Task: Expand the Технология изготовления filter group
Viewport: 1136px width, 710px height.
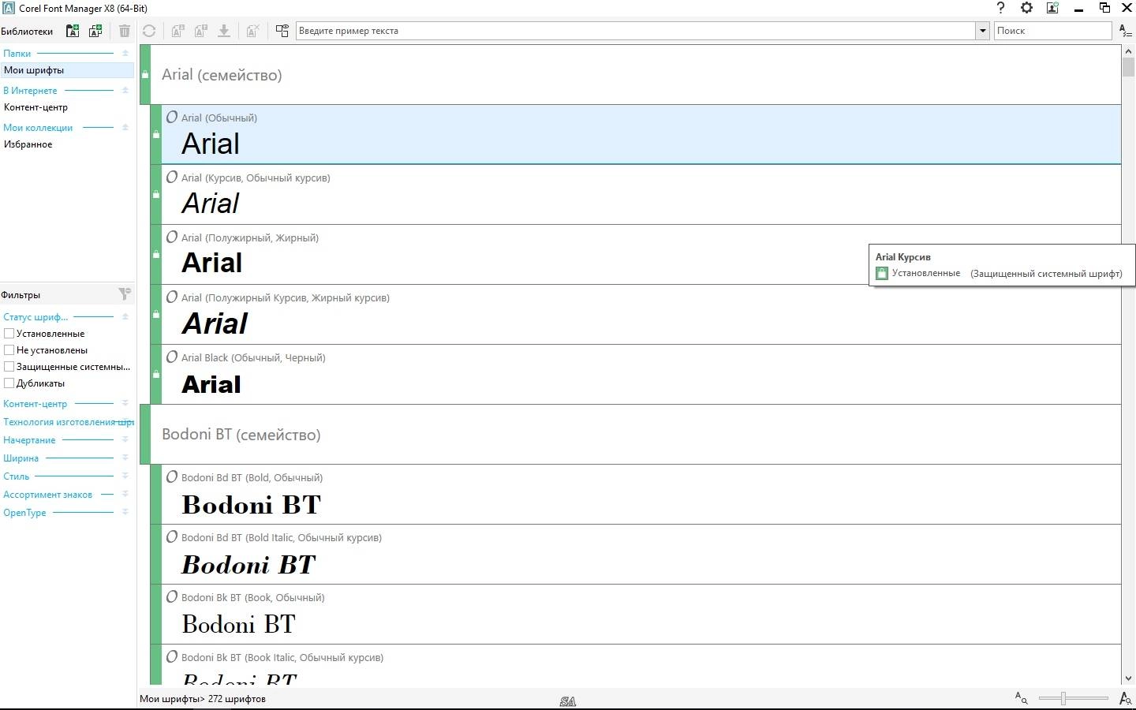Action: point(125,421)
